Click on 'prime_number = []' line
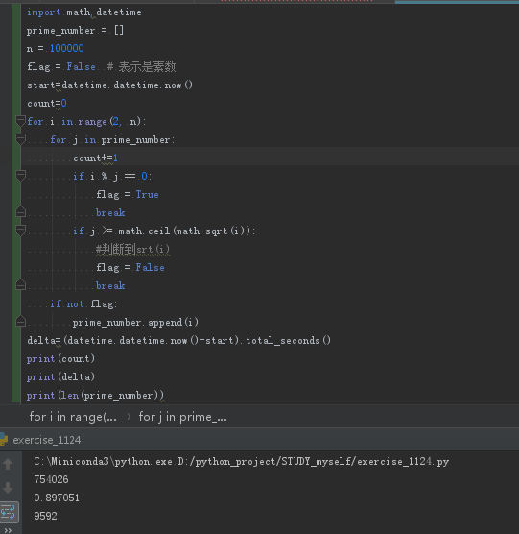519x534 pixels. 75,31
